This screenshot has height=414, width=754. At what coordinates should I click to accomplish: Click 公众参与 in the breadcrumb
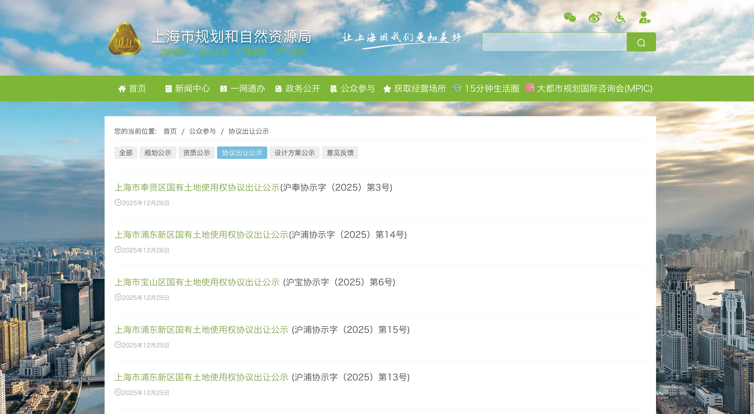(202, 131)
